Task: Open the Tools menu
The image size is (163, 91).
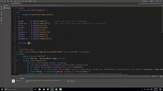Action: [19, 1]
